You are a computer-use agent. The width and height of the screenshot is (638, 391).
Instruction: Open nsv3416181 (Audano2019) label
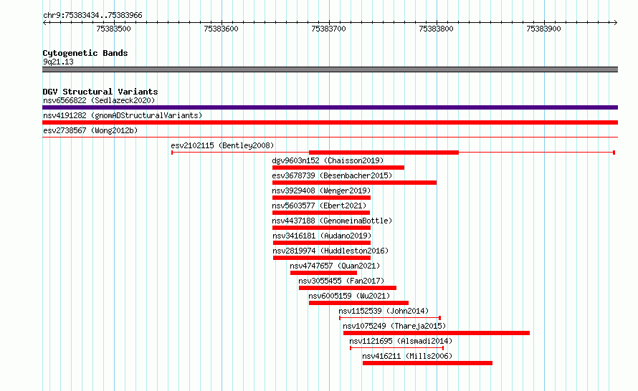tap(322, 236)
